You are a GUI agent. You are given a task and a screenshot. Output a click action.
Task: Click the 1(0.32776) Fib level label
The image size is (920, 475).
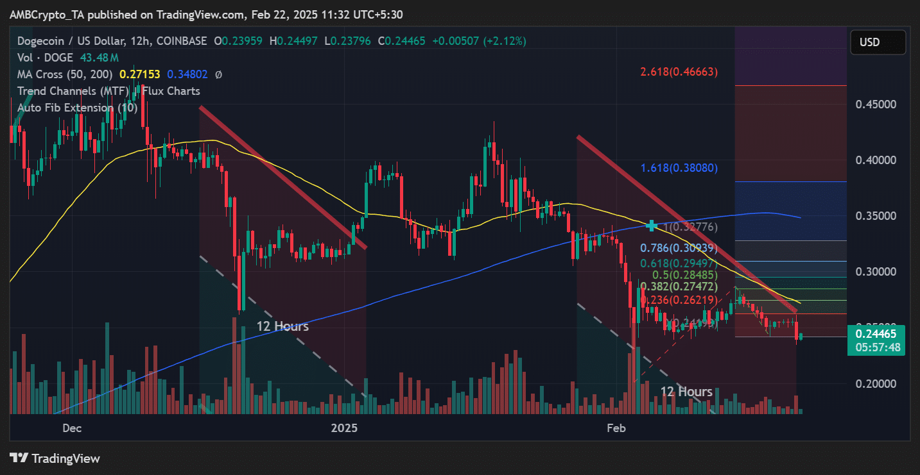point(691,227)
